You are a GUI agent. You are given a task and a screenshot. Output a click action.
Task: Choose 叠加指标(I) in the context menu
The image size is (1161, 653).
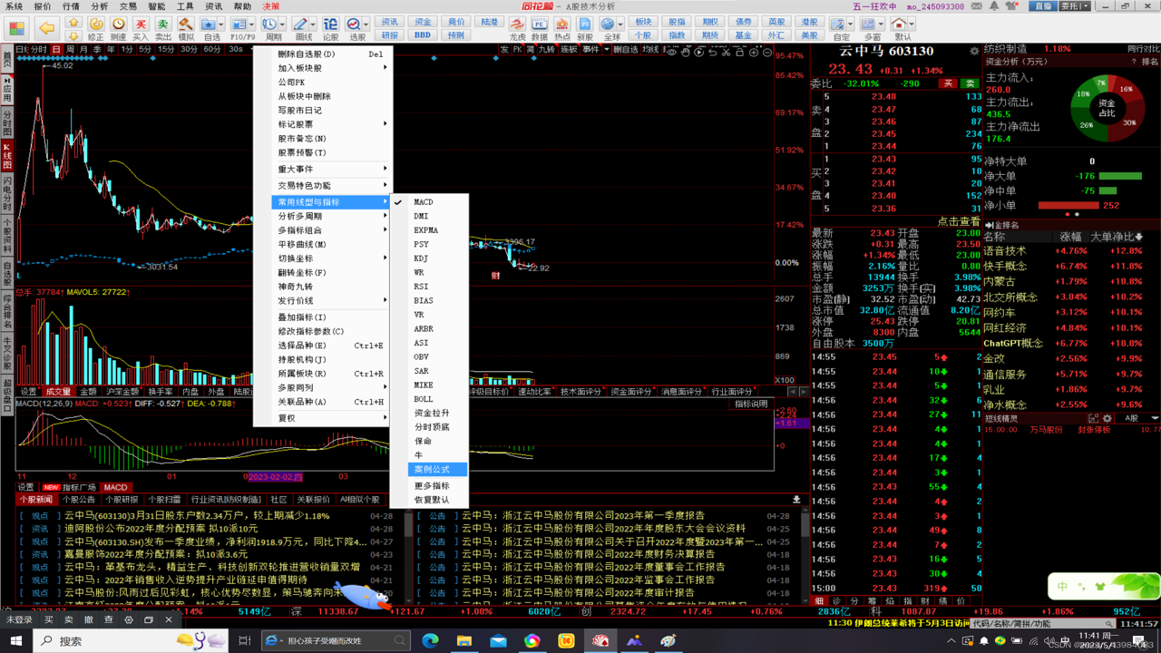pos(330,317)
